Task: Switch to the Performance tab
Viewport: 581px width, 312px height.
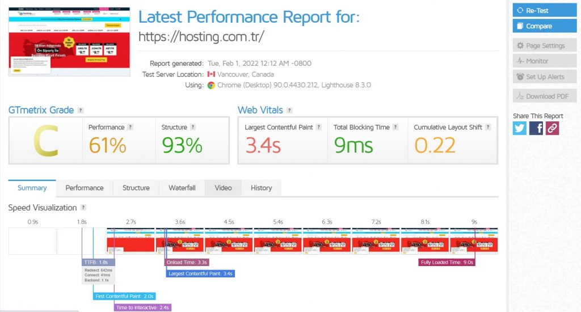Action: point(85,188)
